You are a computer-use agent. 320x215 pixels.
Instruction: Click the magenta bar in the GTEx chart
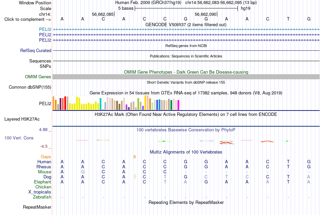coord(179,105)
